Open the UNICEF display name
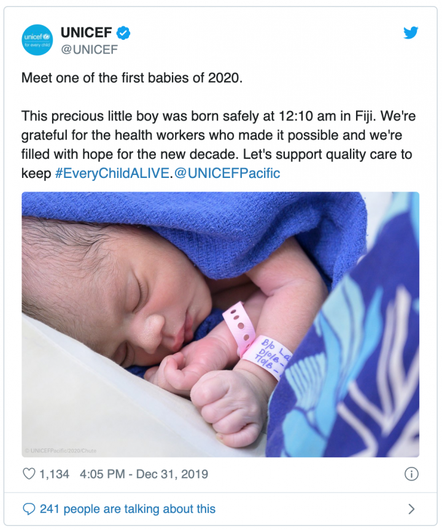The height and width of the screenshot is (529, 442). pyautogui.click(x=86, y=33)
